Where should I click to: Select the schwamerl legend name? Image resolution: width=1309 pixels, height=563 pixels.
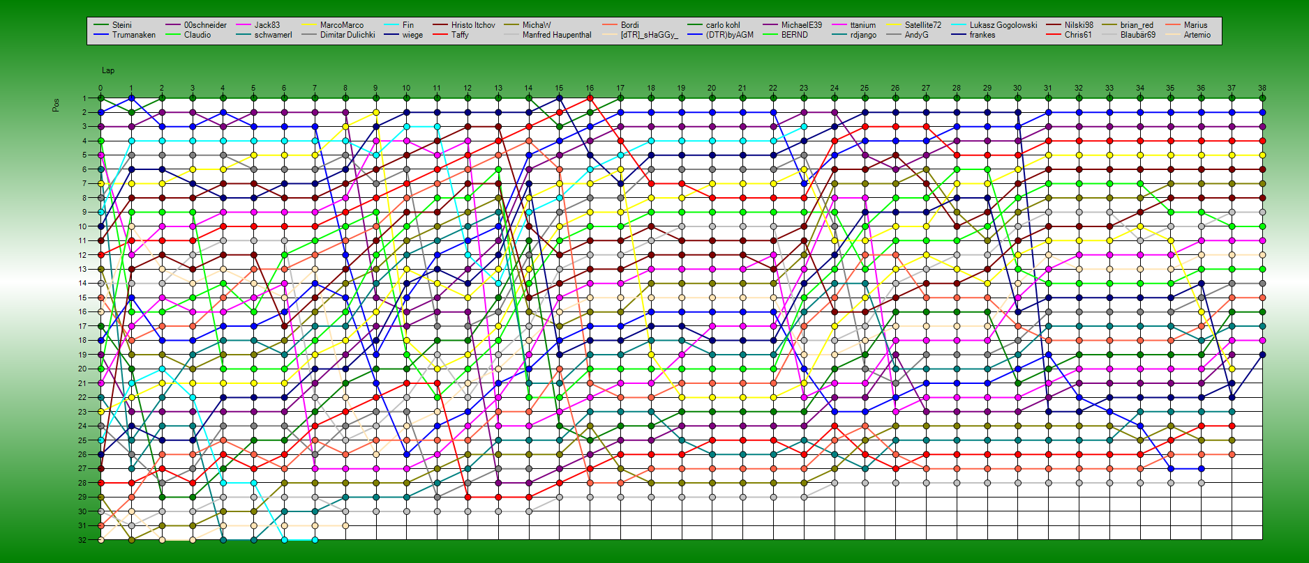(274, 35)
